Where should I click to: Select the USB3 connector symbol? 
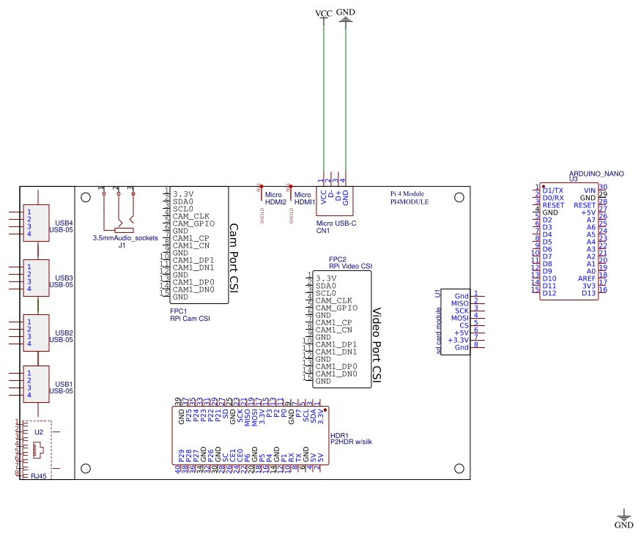pyautogui.click(x=36, y=278)
